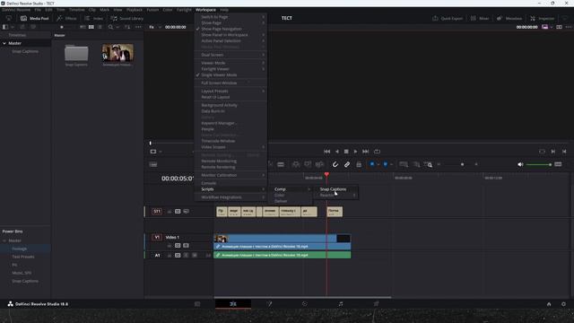
Task: Toggle loop playback
Action: pos(377,152)
